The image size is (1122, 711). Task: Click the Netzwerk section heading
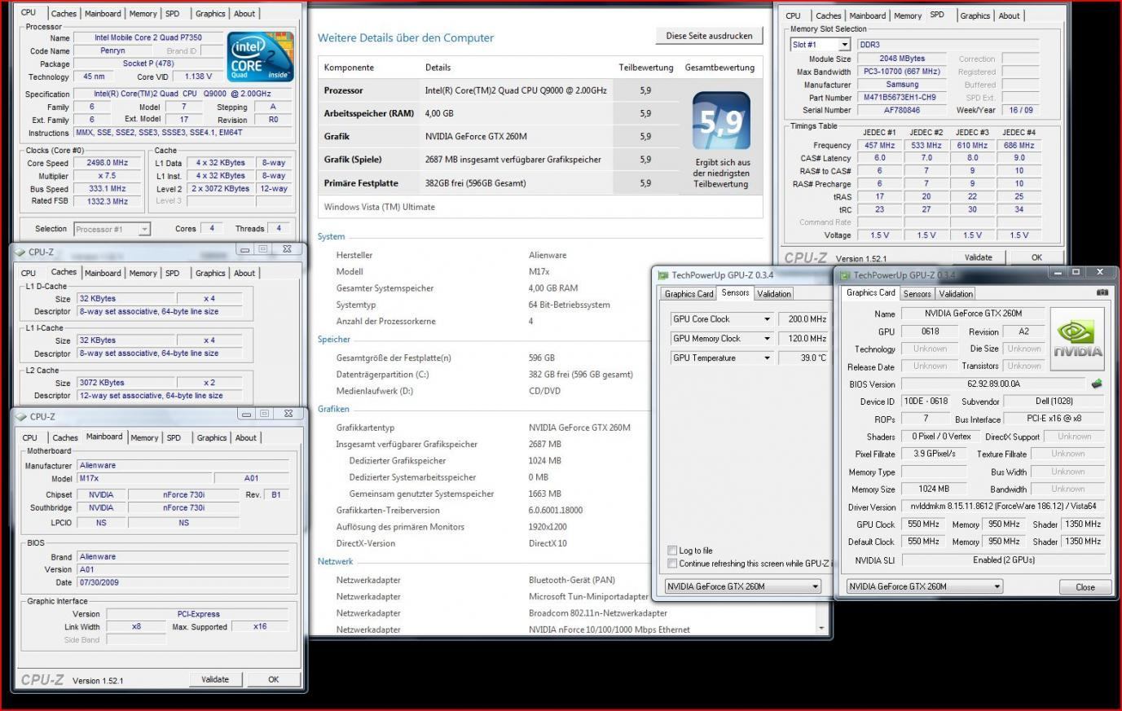coord(336,562)
